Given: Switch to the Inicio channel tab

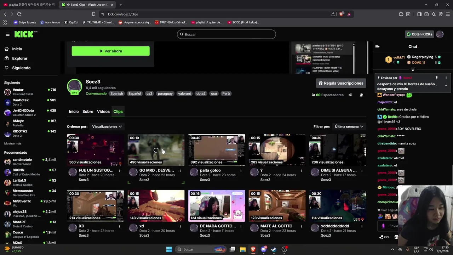Looking at the screenshot, I should (x=74, y=112).
